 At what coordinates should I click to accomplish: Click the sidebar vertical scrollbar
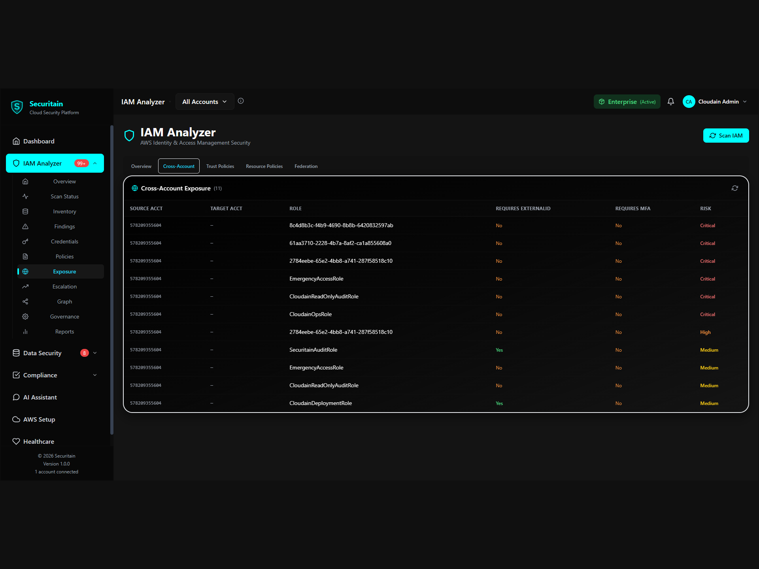[112, 280]
